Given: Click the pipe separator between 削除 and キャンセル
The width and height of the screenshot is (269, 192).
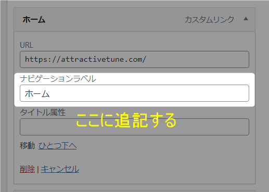Looking at the screenshot, I should [x=38, y=169].
